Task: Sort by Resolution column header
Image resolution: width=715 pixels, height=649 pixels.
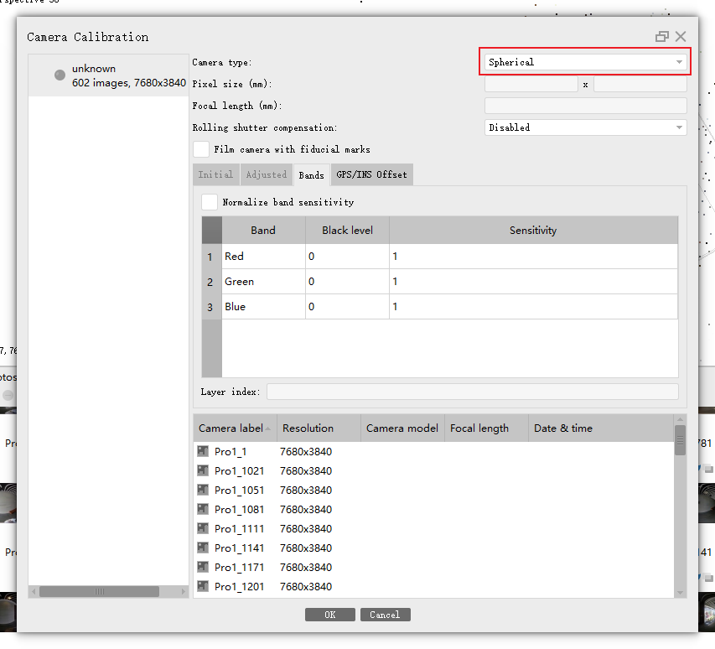Action: pos(319,428)
